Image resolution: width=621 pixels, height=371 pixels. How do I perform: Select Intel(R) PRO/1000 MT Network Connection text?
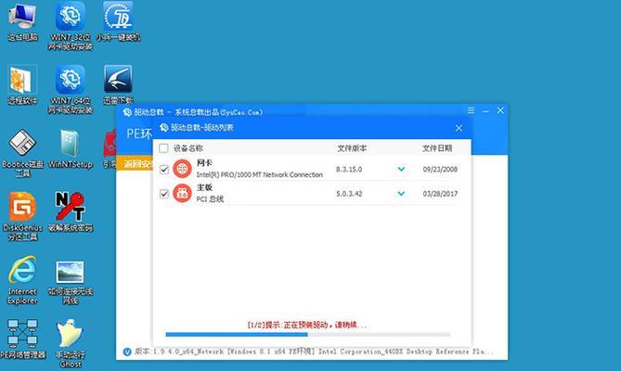click(259, 174)
